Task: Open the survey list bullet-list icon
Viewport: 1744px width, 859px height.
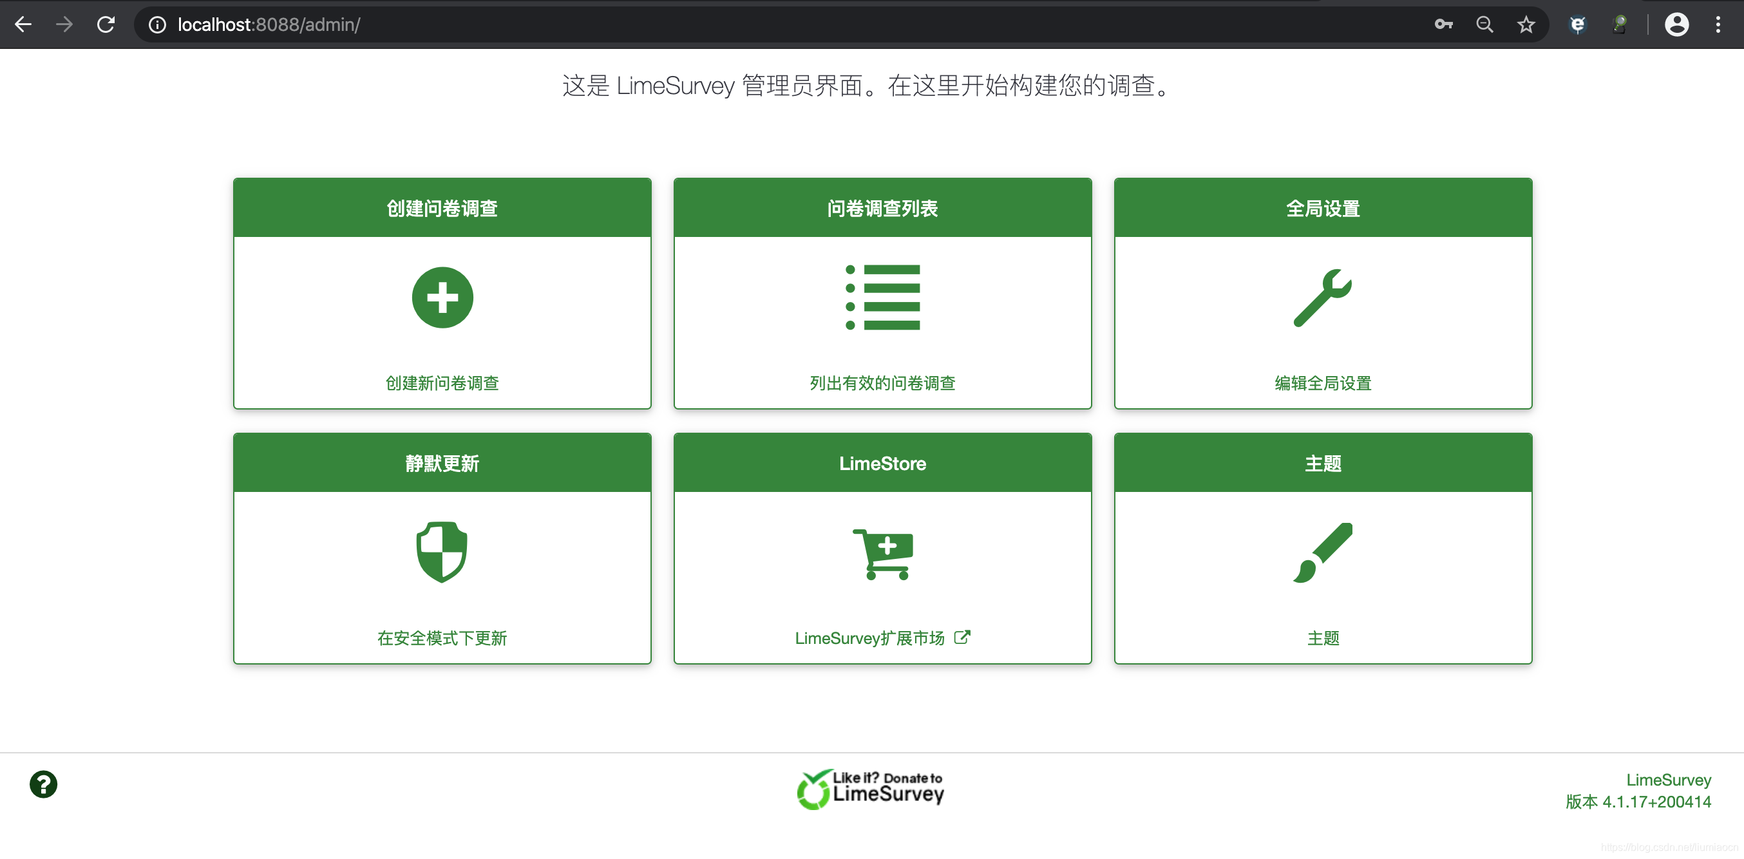Action: pos(882,298)
